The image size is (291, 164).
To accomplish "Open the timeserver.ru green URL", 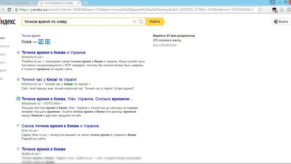I will [31, 103].
